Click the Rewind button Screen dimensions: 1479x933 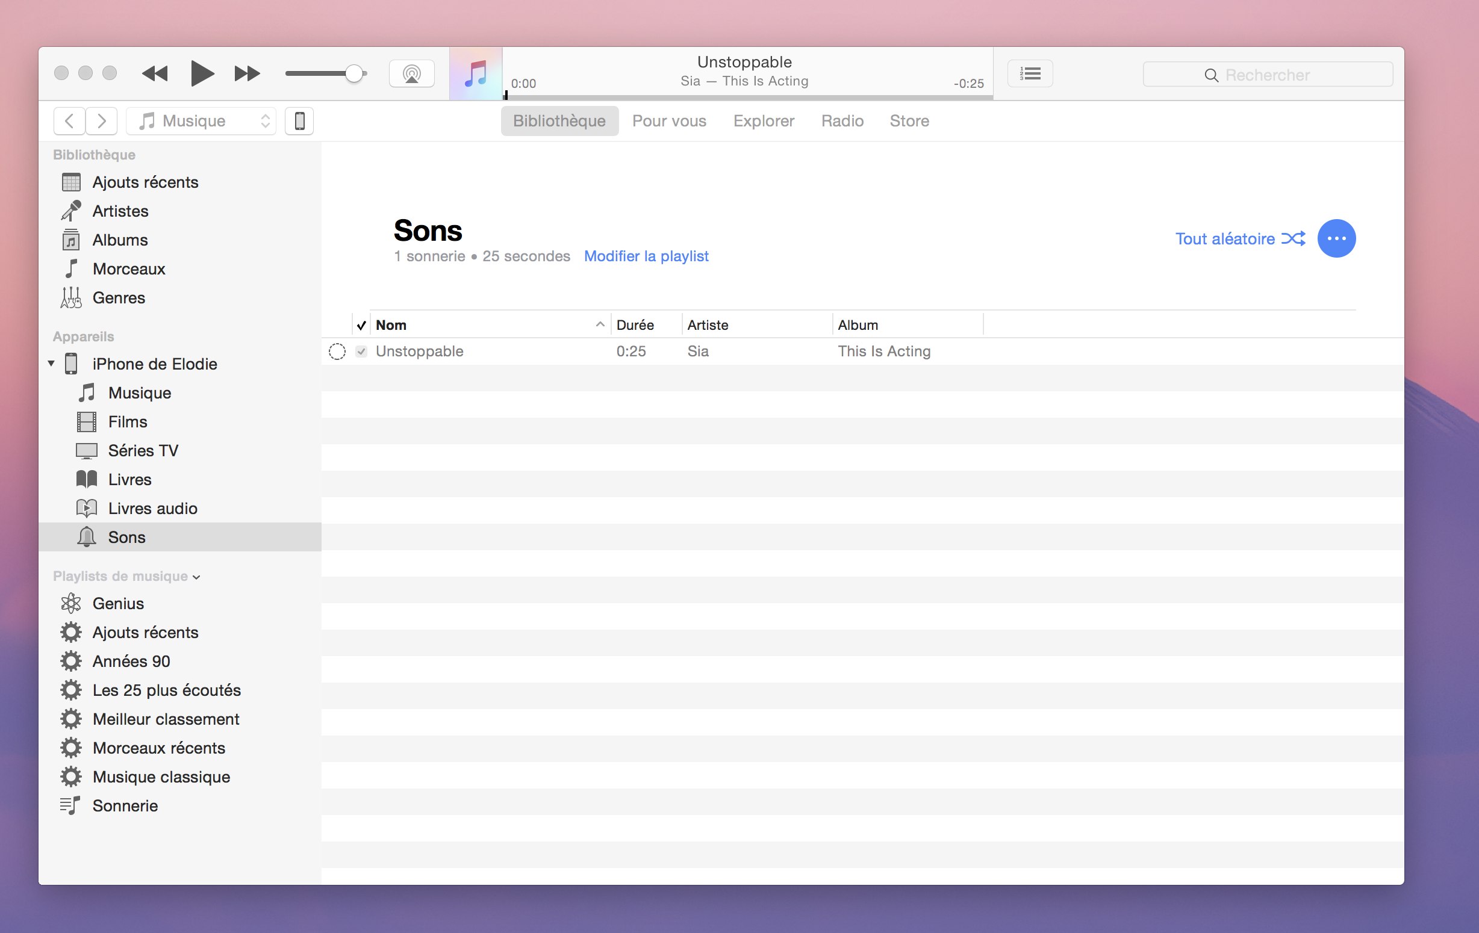pos(154,73)
